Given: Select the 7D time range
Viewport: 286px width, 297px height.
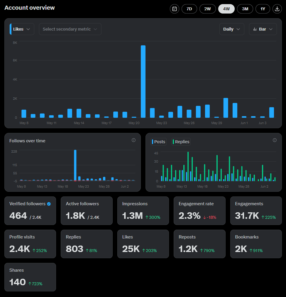Looking at the screenshot, I should click(189, 9).
